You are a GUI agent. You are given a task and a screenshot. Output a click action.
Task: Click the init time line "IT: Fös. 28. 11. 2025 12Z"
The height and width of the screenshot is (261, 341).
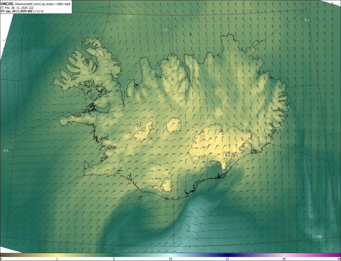(x=17, y=8)
